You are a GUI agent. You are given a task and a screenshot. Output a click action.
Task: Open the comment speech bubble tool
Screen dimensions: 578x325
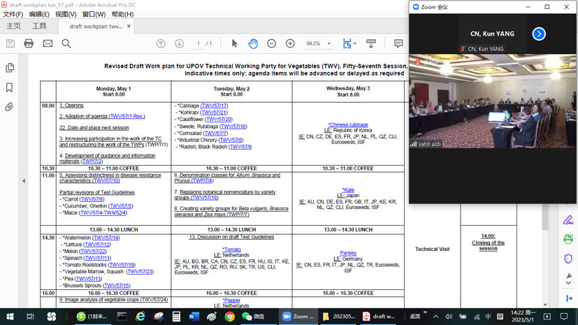pyautogui.click(x=398, y=43)
